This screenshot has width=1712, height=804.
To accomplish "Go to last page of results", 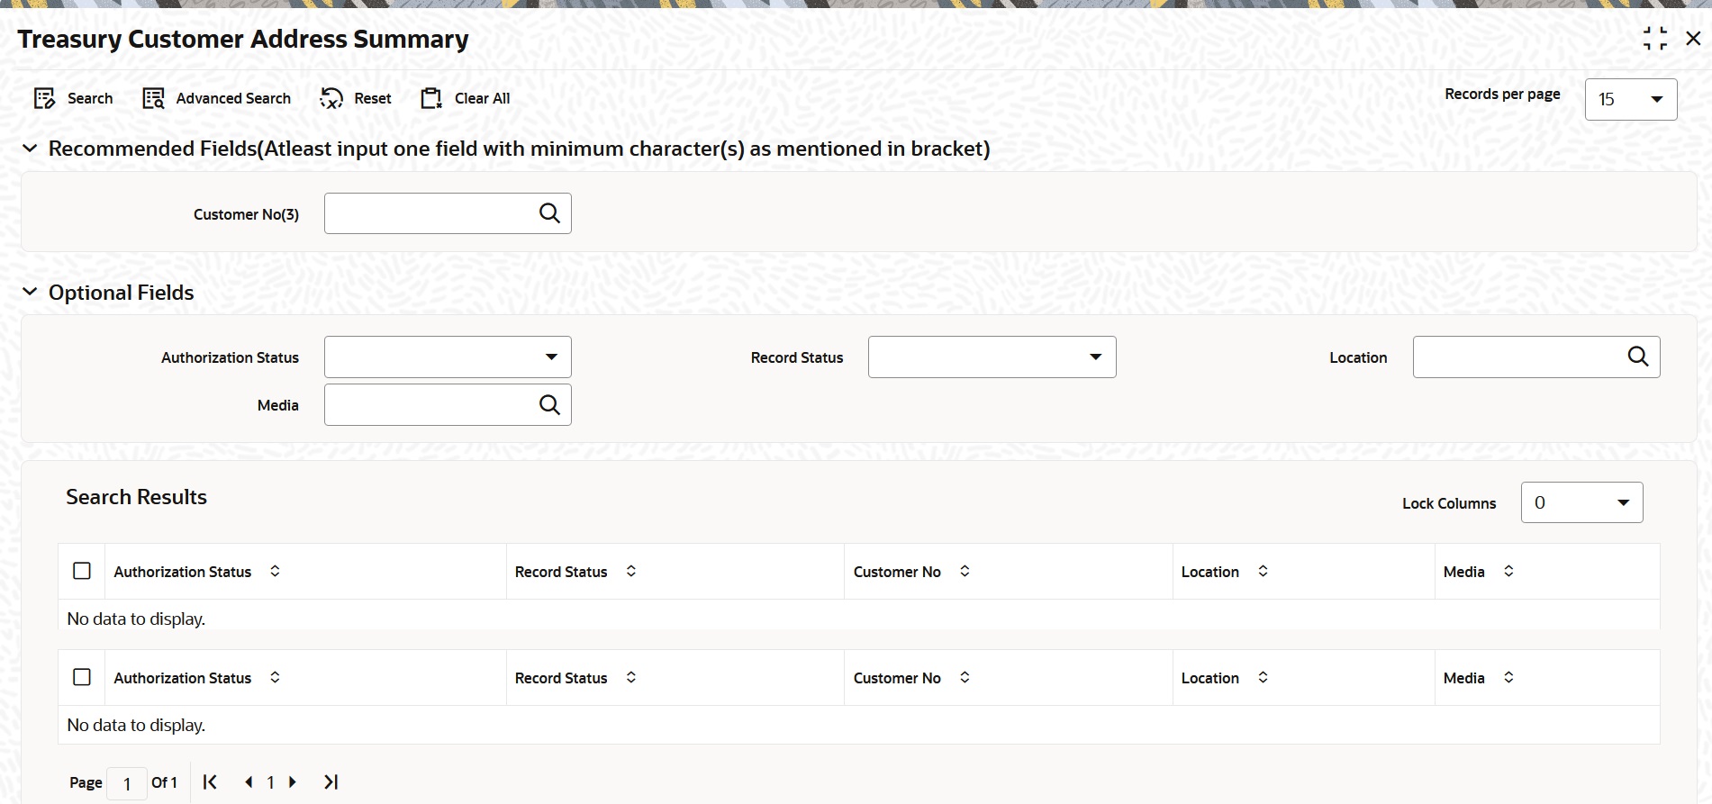I will pyautogui.click(x=331, y=782).
